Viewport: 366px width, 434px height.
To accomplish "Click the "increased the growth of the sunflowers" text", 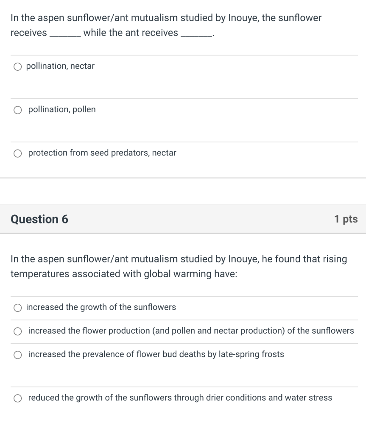I will click(x=101, y=307).
